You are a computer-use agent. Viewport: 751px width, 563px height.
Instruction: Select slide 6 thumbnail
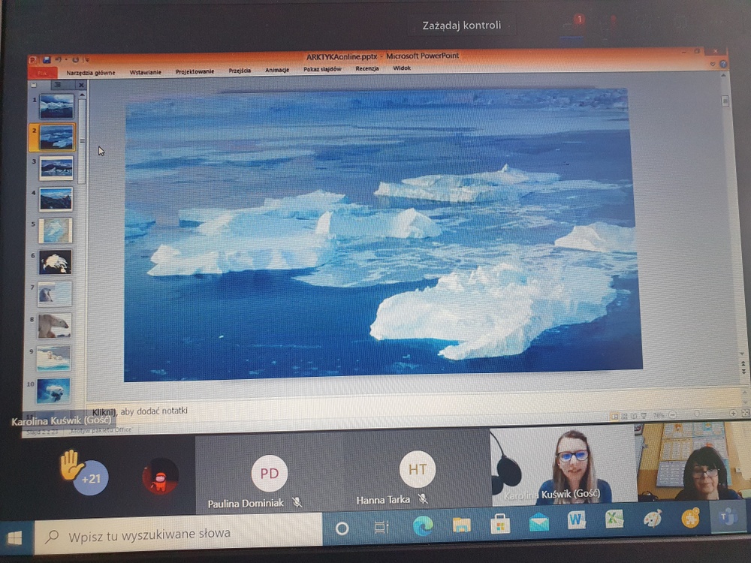55,262
